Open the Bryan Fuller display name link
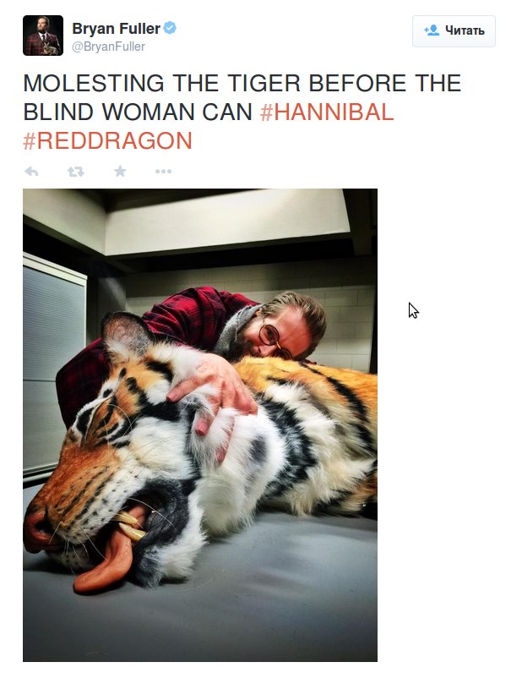 (116, 29)
